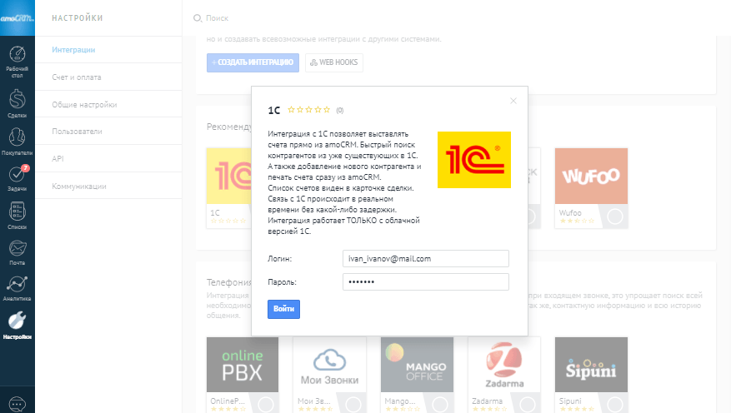
Task: Toggle the Zadarma install circle
Action: 528,405
